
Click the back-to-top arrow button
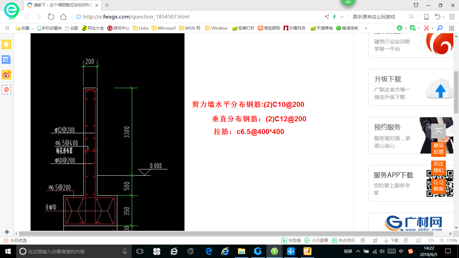click(x=439, y=131)
